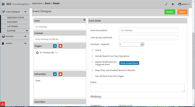Click the crosshair icon beside the trigger entry
Viewport: 195px width, 107px height.
click(37, 53)
